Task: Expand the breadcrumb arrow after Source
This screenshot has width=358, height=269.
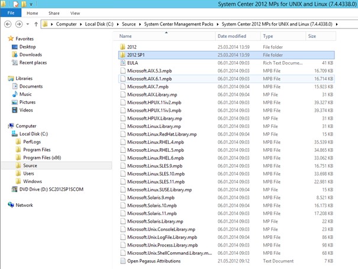Action: point(140,24)
